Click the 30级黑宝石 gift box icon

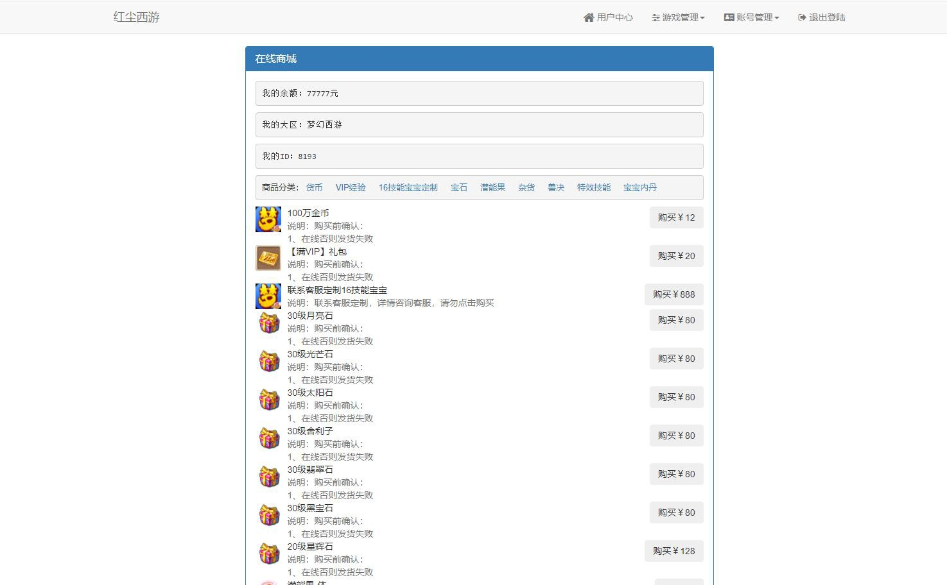(269, 515)
